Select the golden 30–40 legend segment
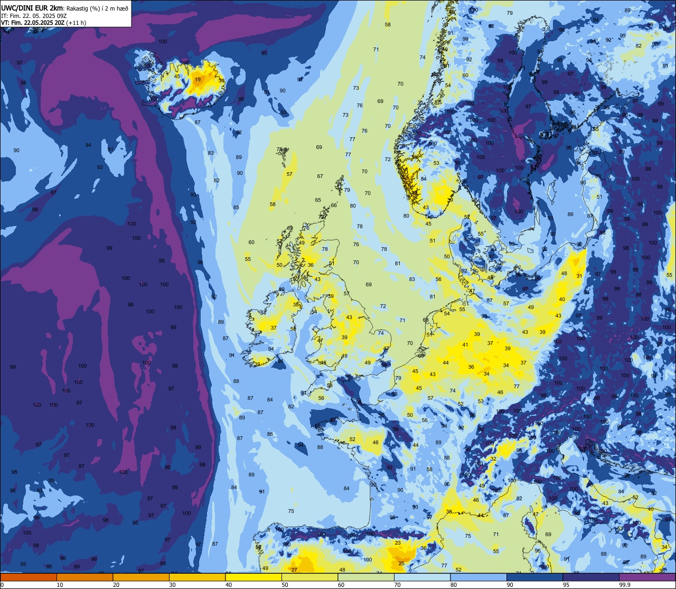The image size is (676, 589). click(197, 577)
